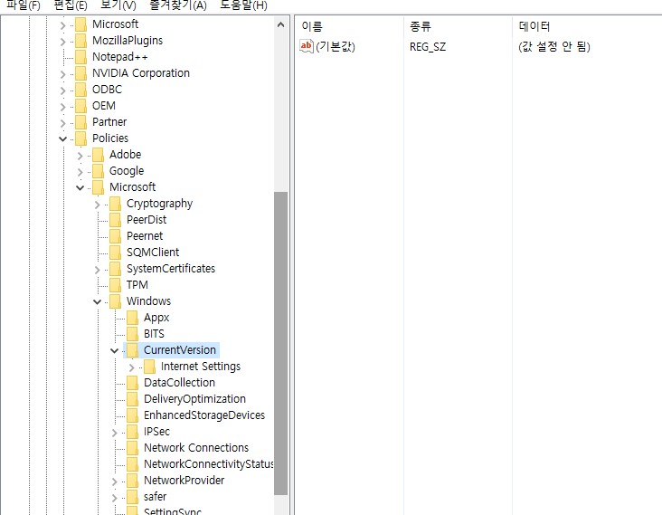
Task: Expand the safer key
Action: (115, 498)
